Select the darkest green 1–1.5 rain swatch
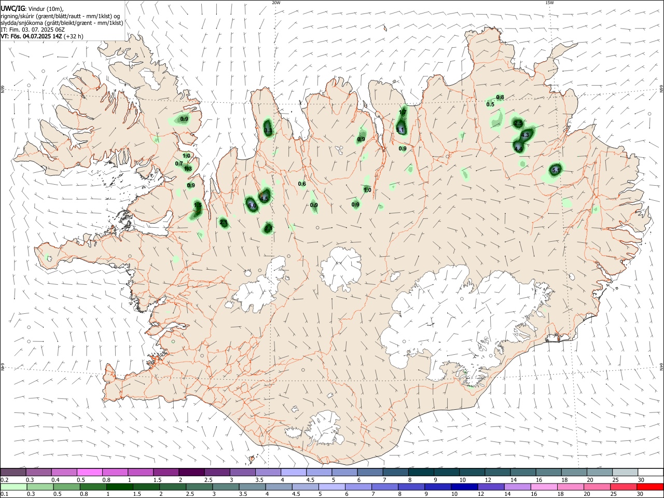Screen dimensions: 664x498 pos(119,487)
